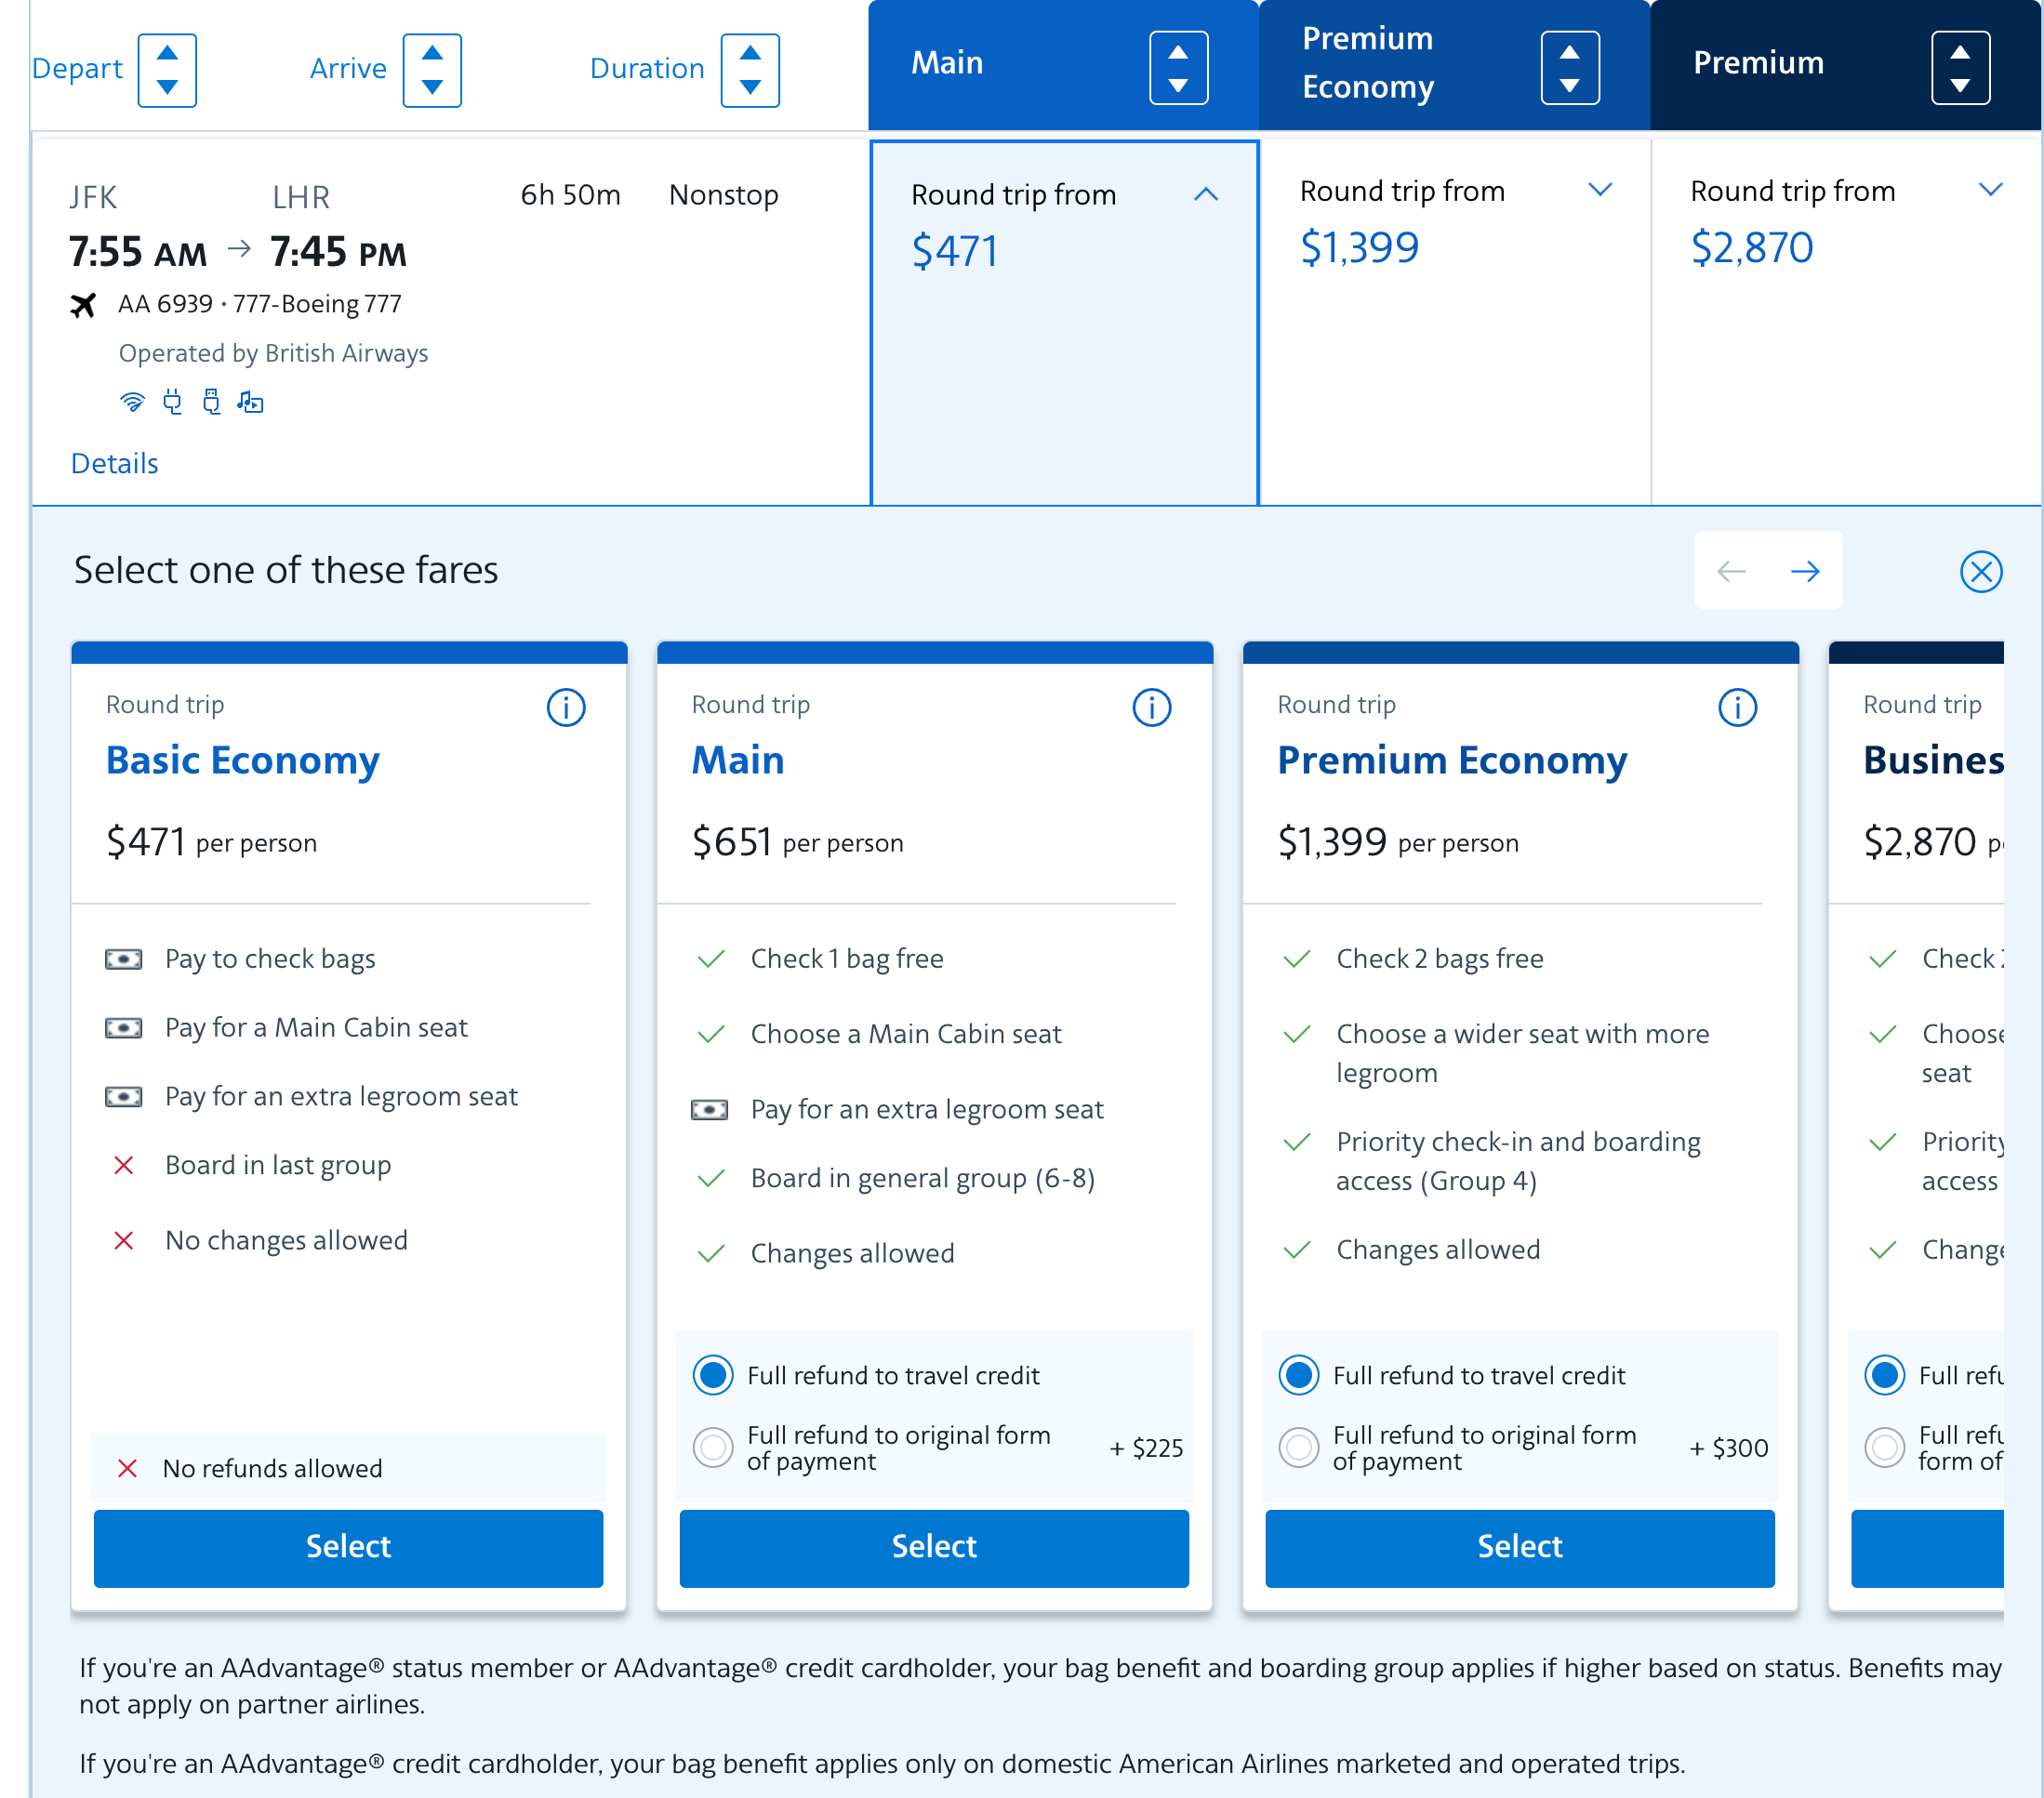Choose Premium Economy refund to original payment +$300
Screen dimensions: 2044x1798
pyautogui.click(x=1298, y=1447)
